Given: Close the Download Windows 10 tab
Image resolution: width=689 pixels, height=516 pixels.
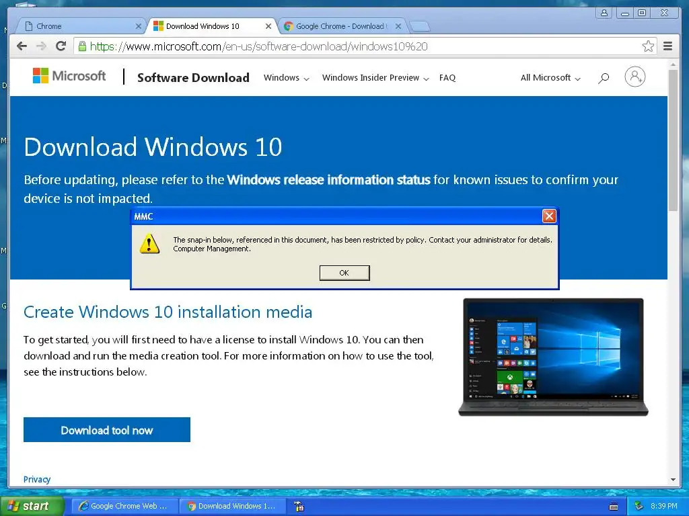Looking at the screenshot, I should click(x=268, y=26).
